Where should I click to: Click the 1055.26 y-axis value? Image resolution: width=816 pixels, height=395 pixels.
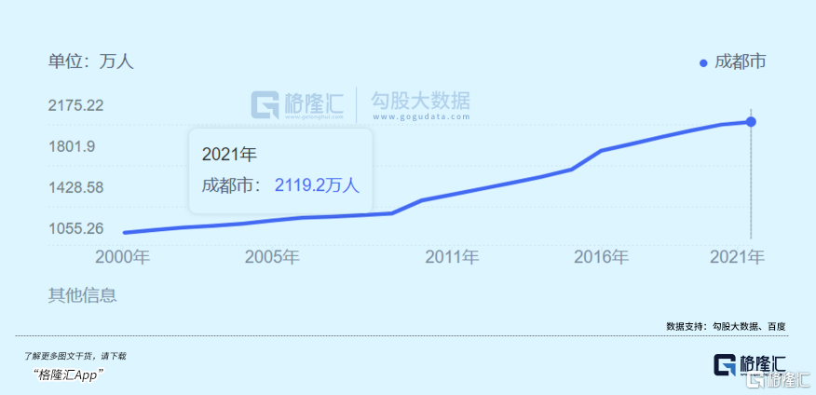tap(76, 228)
